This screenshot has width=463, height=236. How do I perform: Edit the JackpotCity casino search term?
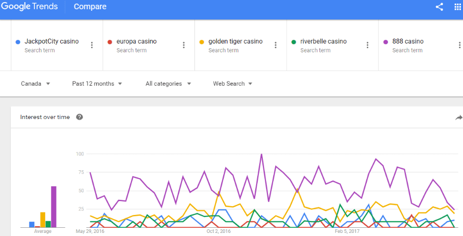[x=51, y=42]
